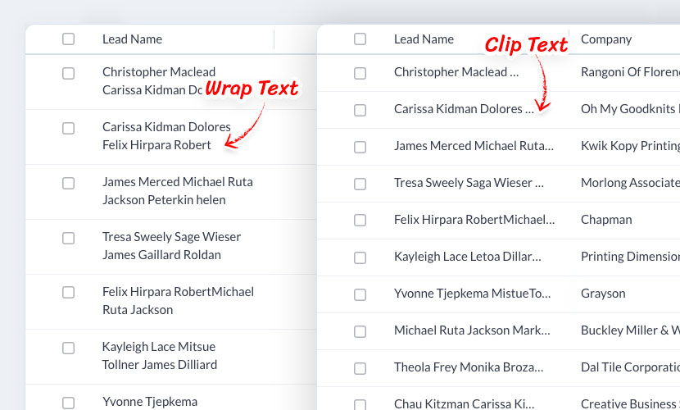680x410 pixels.
Task: Click 'Yvonne Tjepkema' in wrap text table
Action: tap(150, 402)
